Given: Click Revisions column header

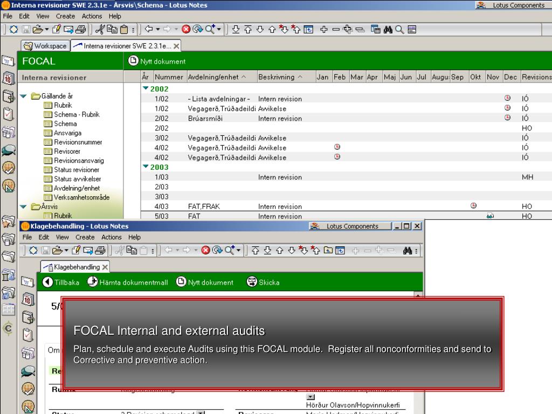Looking at the screenshot, I should (536, 77).
